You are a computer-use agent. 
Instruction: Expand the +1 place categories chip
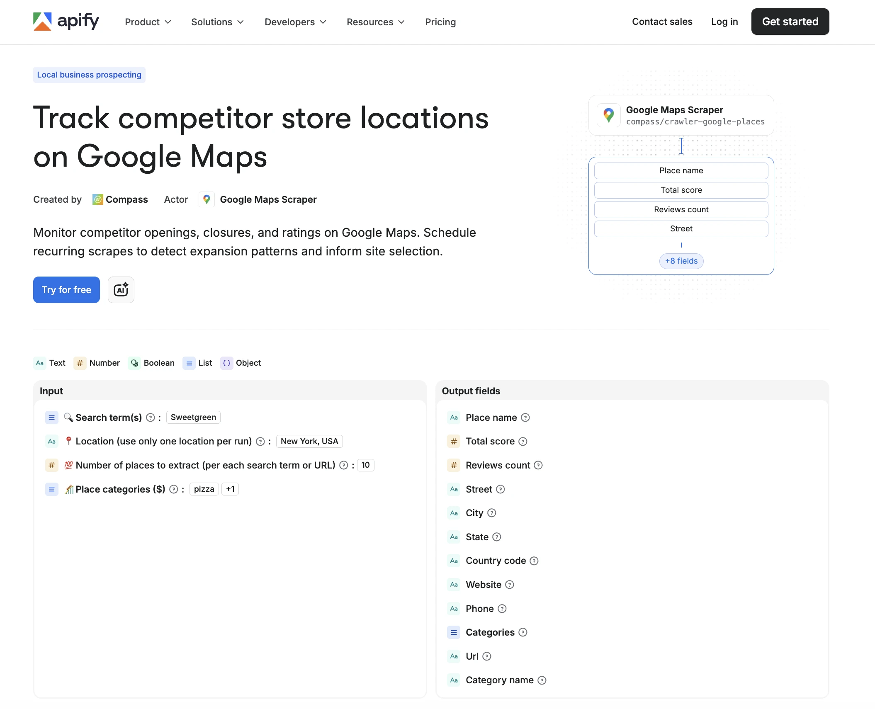[230, 489]
